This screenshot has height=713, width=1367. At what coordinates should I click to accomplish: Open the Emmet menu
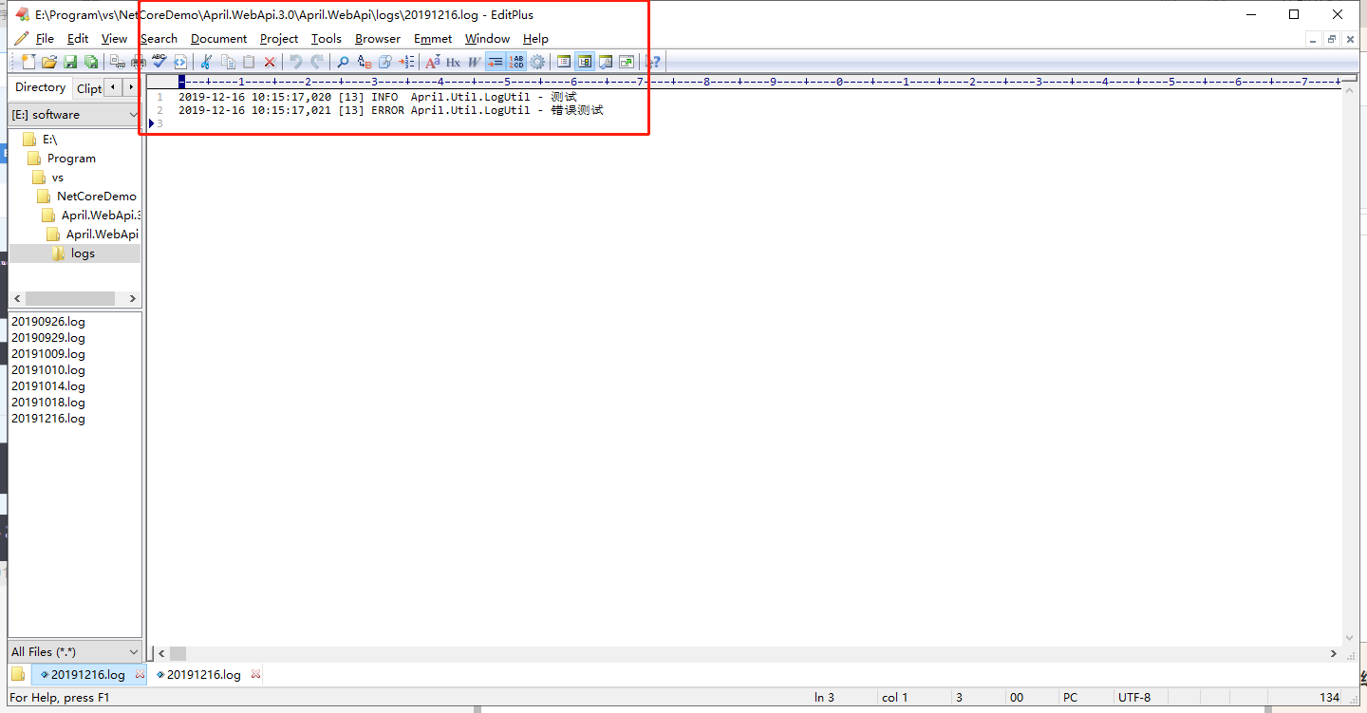click(x=433, y=39)
